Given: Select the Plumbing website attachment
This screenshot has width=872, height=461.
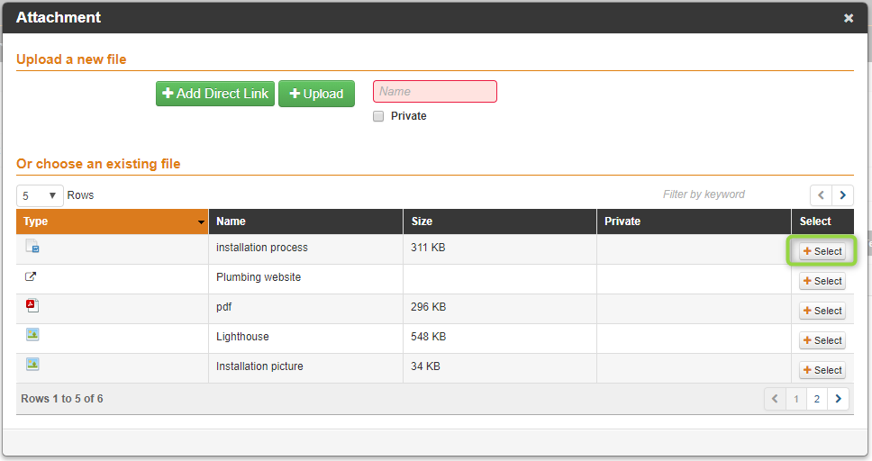Looking at the screenshot, I should [822, 281].
